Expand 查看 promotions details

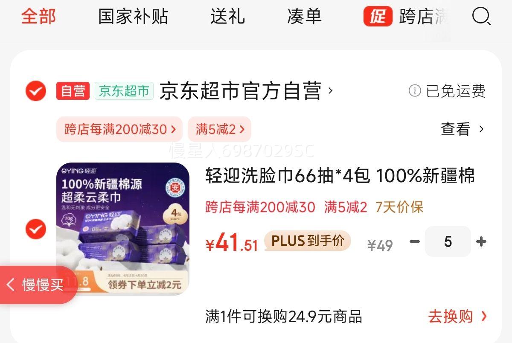(x=463, y=129)
